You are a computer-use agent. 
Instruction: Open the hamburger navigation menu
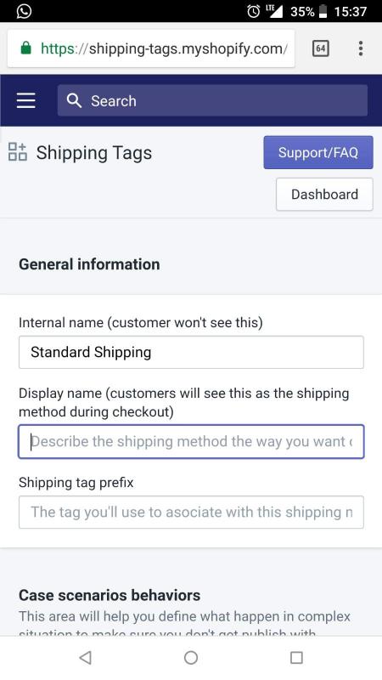point(26,100)
